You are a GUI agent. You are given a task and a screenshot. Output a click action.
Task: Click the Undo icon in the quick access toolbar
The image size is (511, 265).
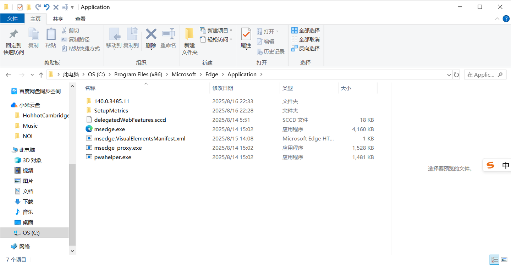[46, 7]
